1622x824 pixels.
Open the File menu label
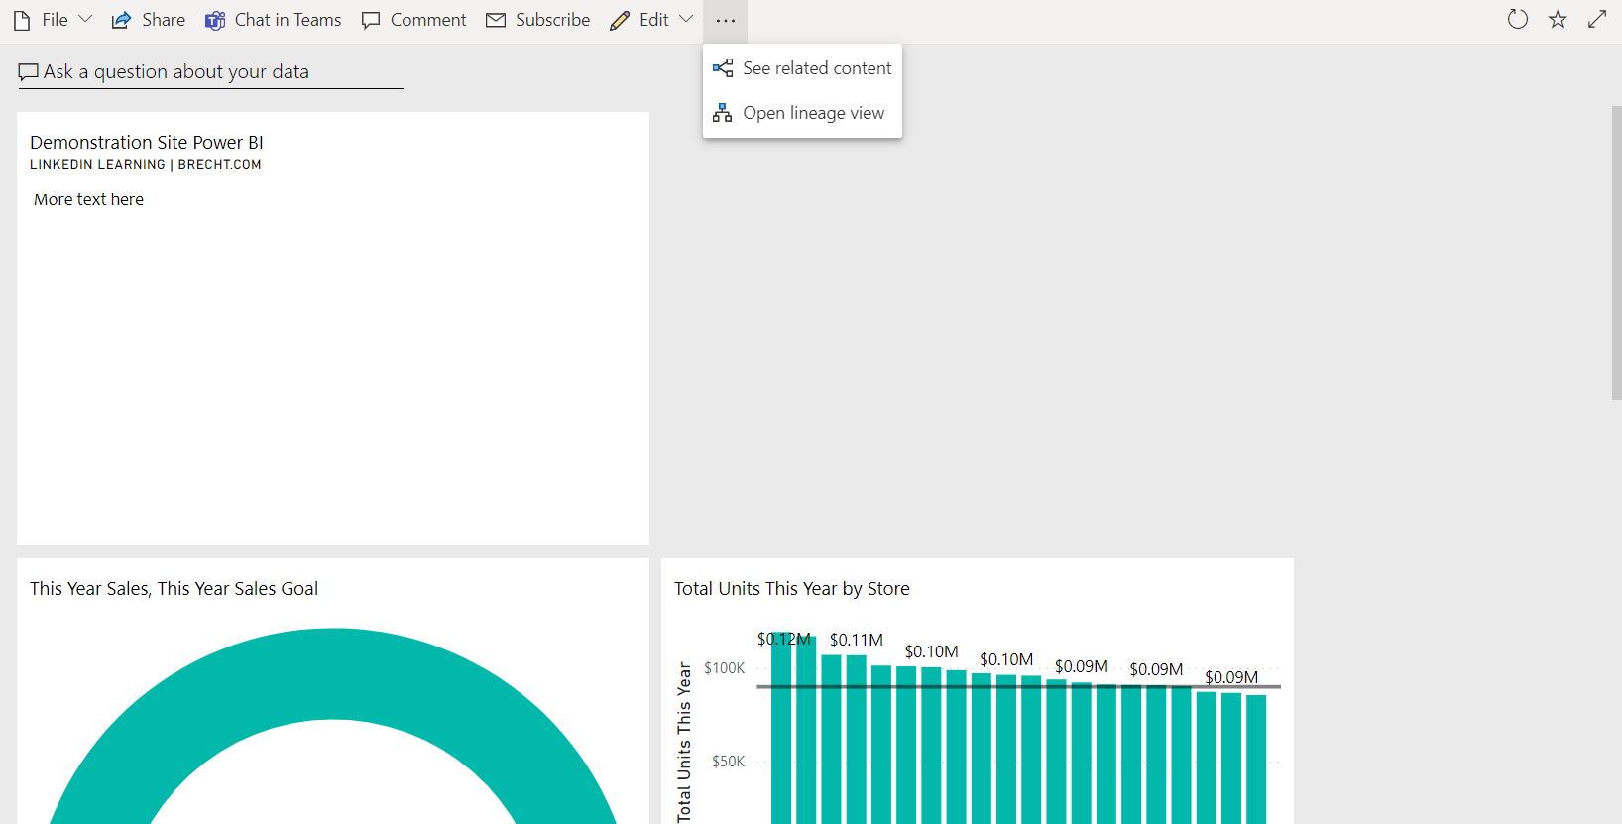pos(56,20)
